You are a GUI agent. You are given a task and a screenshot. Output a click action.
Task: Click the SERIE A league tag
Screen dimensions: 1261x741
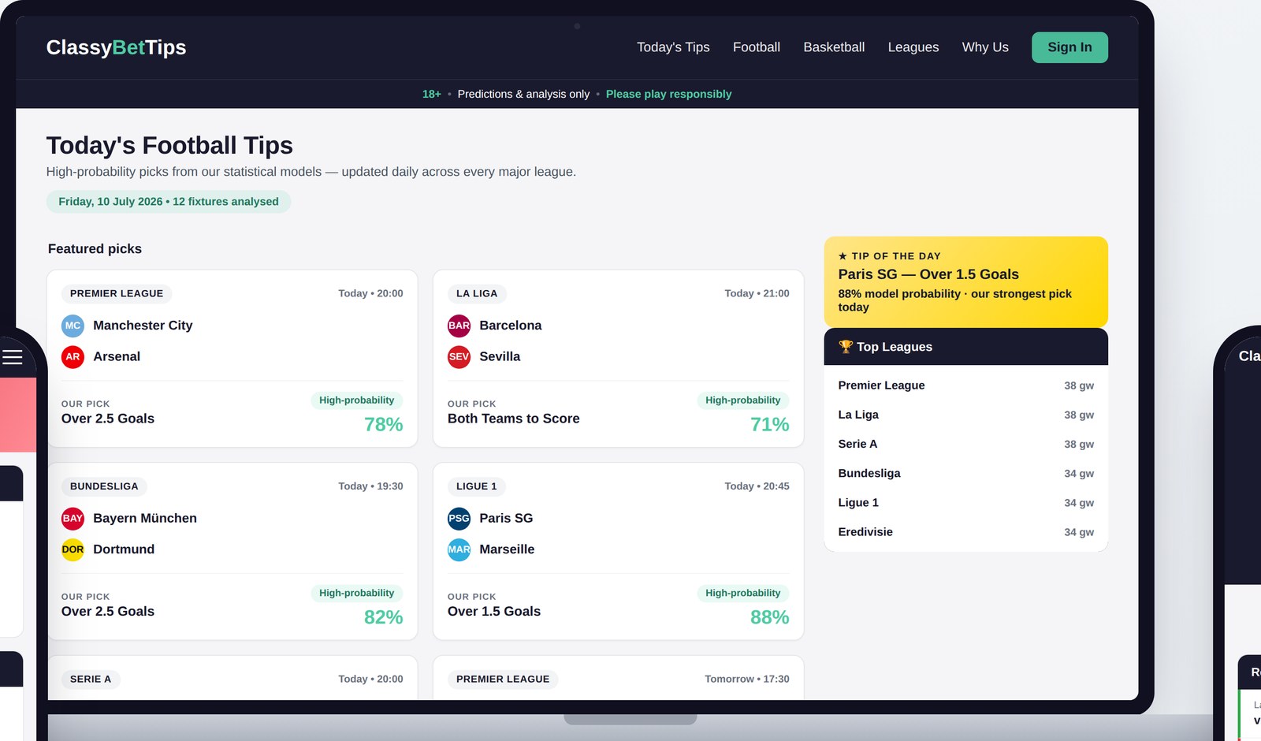point(91,679)
